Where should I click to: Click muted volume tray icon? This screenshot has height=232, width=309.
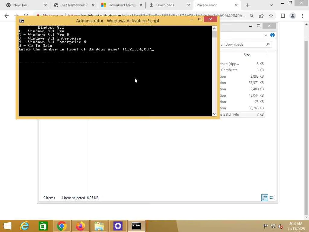coord(280,226)
